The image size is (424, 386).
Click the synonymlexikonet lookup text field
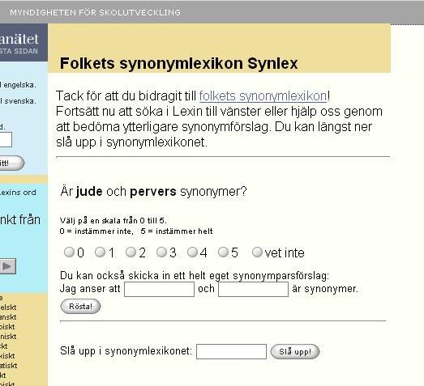[232, 351]
